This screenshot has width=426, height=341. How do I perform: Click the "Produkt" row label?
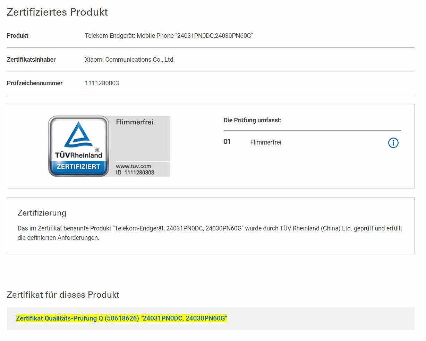tap(18, 36)
